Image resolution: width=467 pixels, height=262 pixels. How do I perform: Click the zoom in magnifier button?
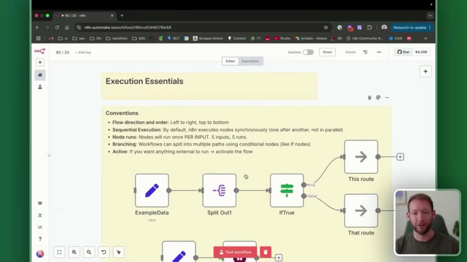pyautogui.click(x=74, y=252)
